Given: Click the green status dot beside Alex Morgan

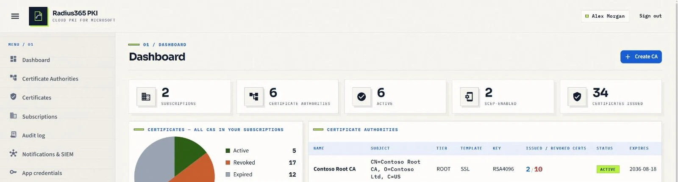Looking at the screenshot, I should pos(587,16).
